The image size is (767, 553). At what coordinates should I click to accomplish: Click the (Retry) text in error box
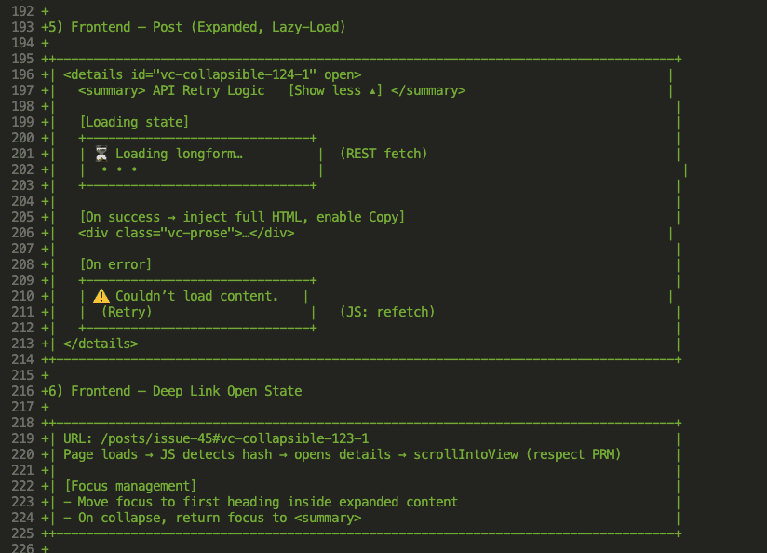click(127, 312)
